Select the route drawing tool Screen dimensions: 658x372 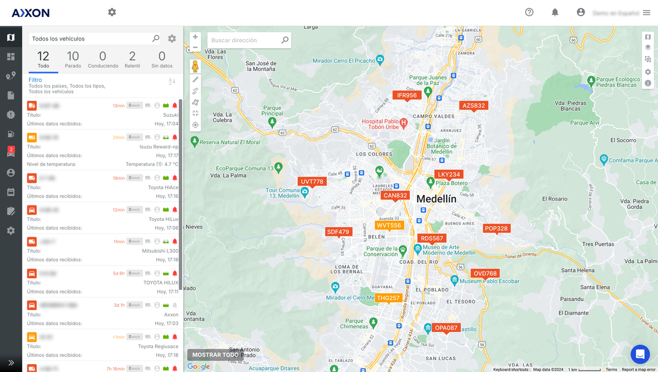click(x=195, y=90)
